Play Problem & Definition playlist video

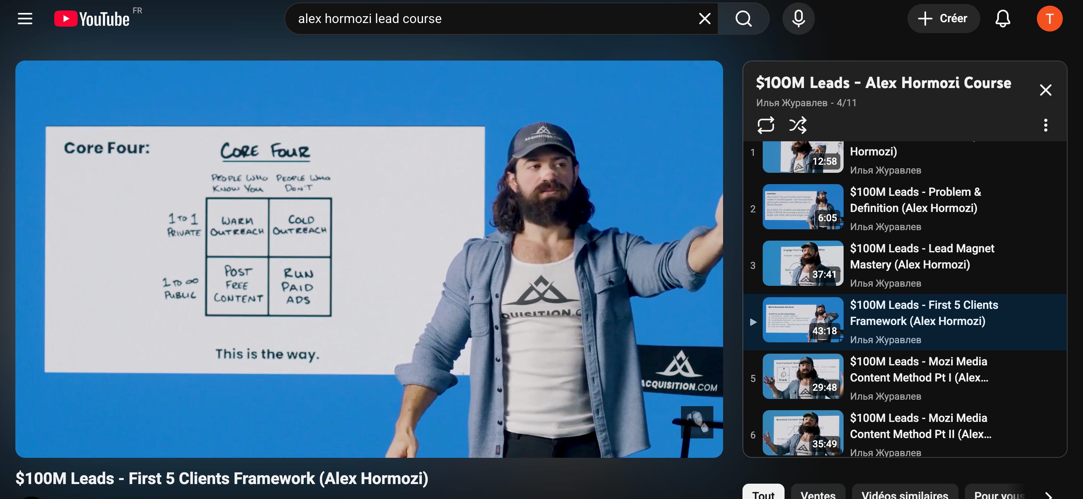[x=915, y=200]
